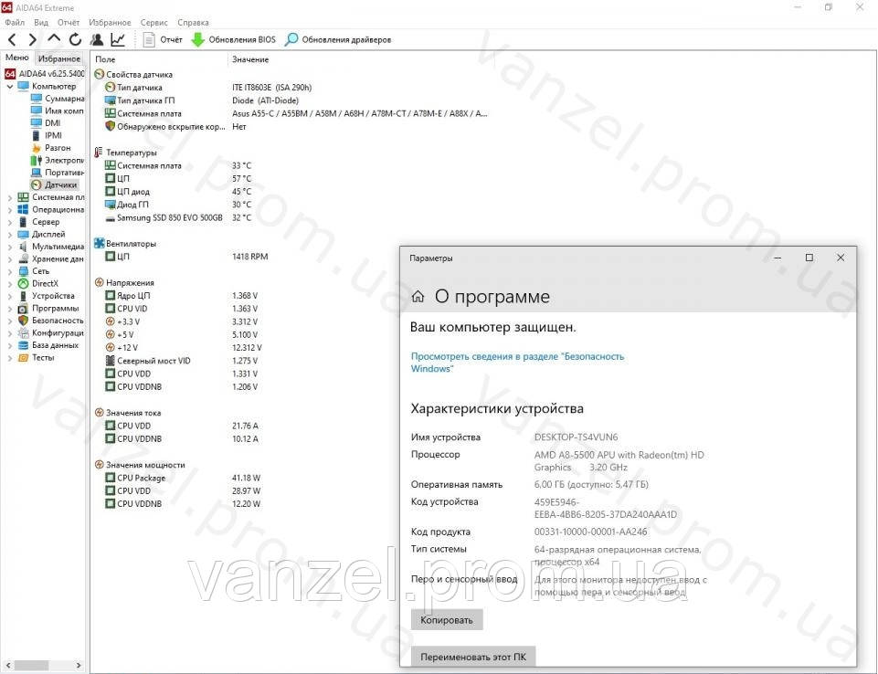This screenshot has width=878, height=674.
Task: Collapse the Компьютер tree node
Action: click(9, 86)
